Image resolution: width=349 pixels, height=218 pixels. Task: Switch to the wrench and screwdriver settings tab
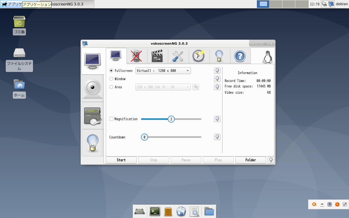coord(178,56)
